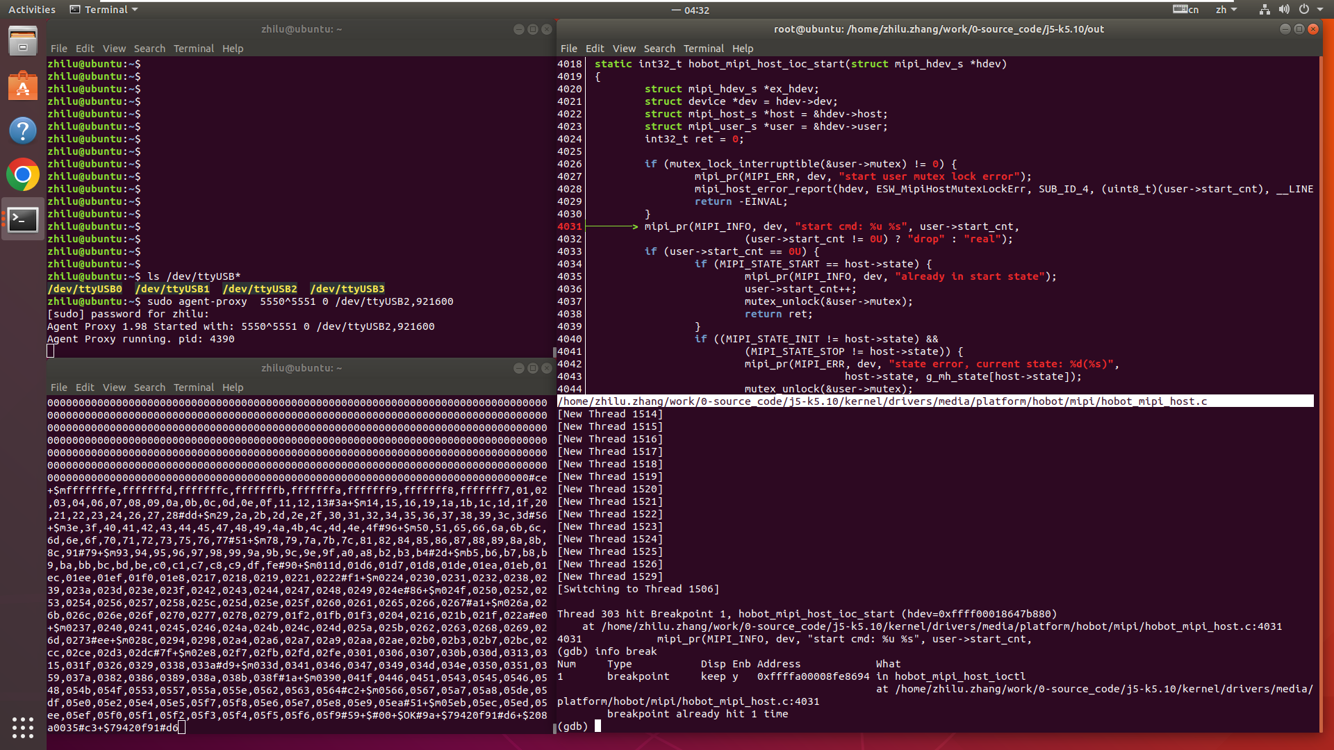The image size is (1334, 750).
Task: Click scrollbar of gdb terminal
Action: (1320, 394)
